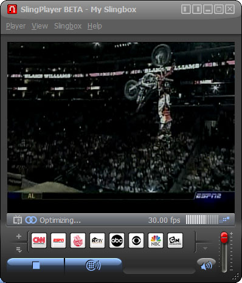Open the Player menu

coord(16,26)
